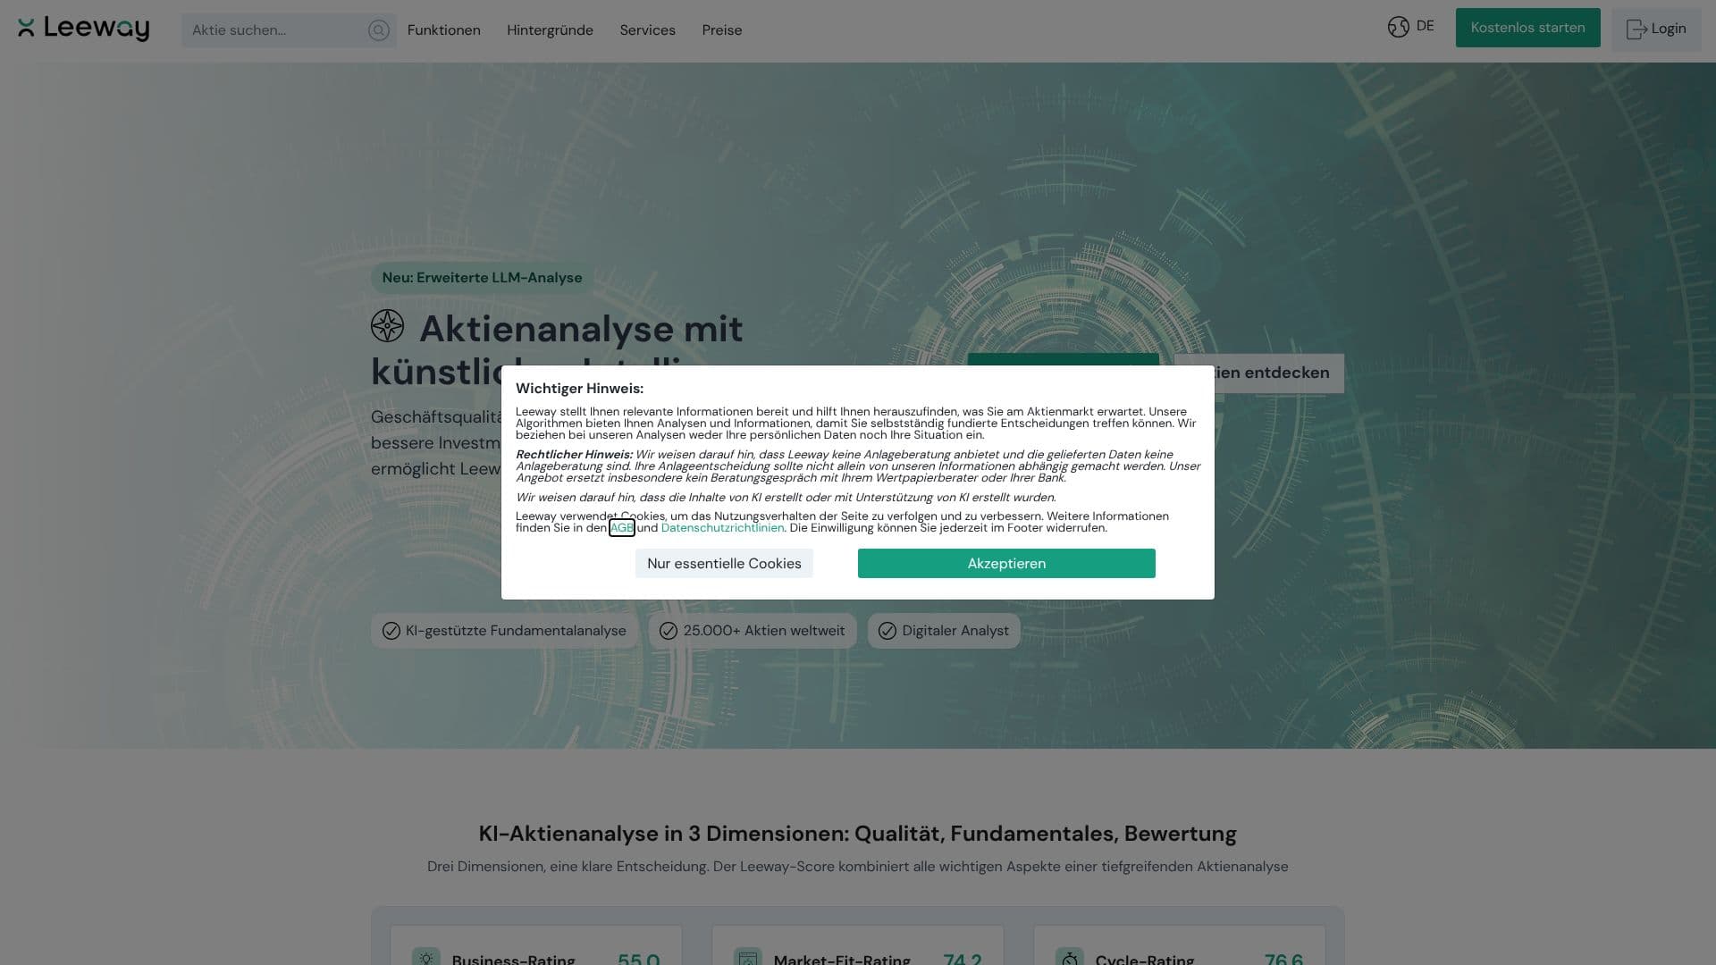Open the Funktionen menu
This screenshot has width=1716, height=965.
point(444,30)
